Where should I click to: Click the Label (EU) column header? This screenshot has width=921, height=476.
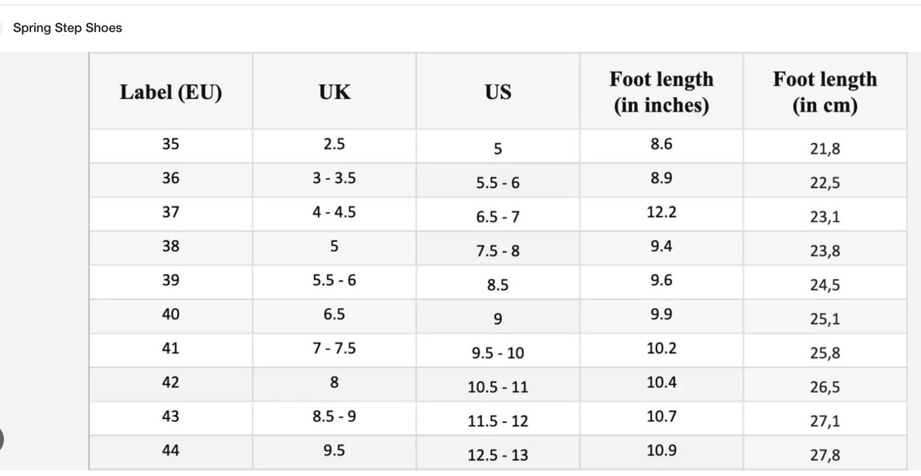point(171,91)
